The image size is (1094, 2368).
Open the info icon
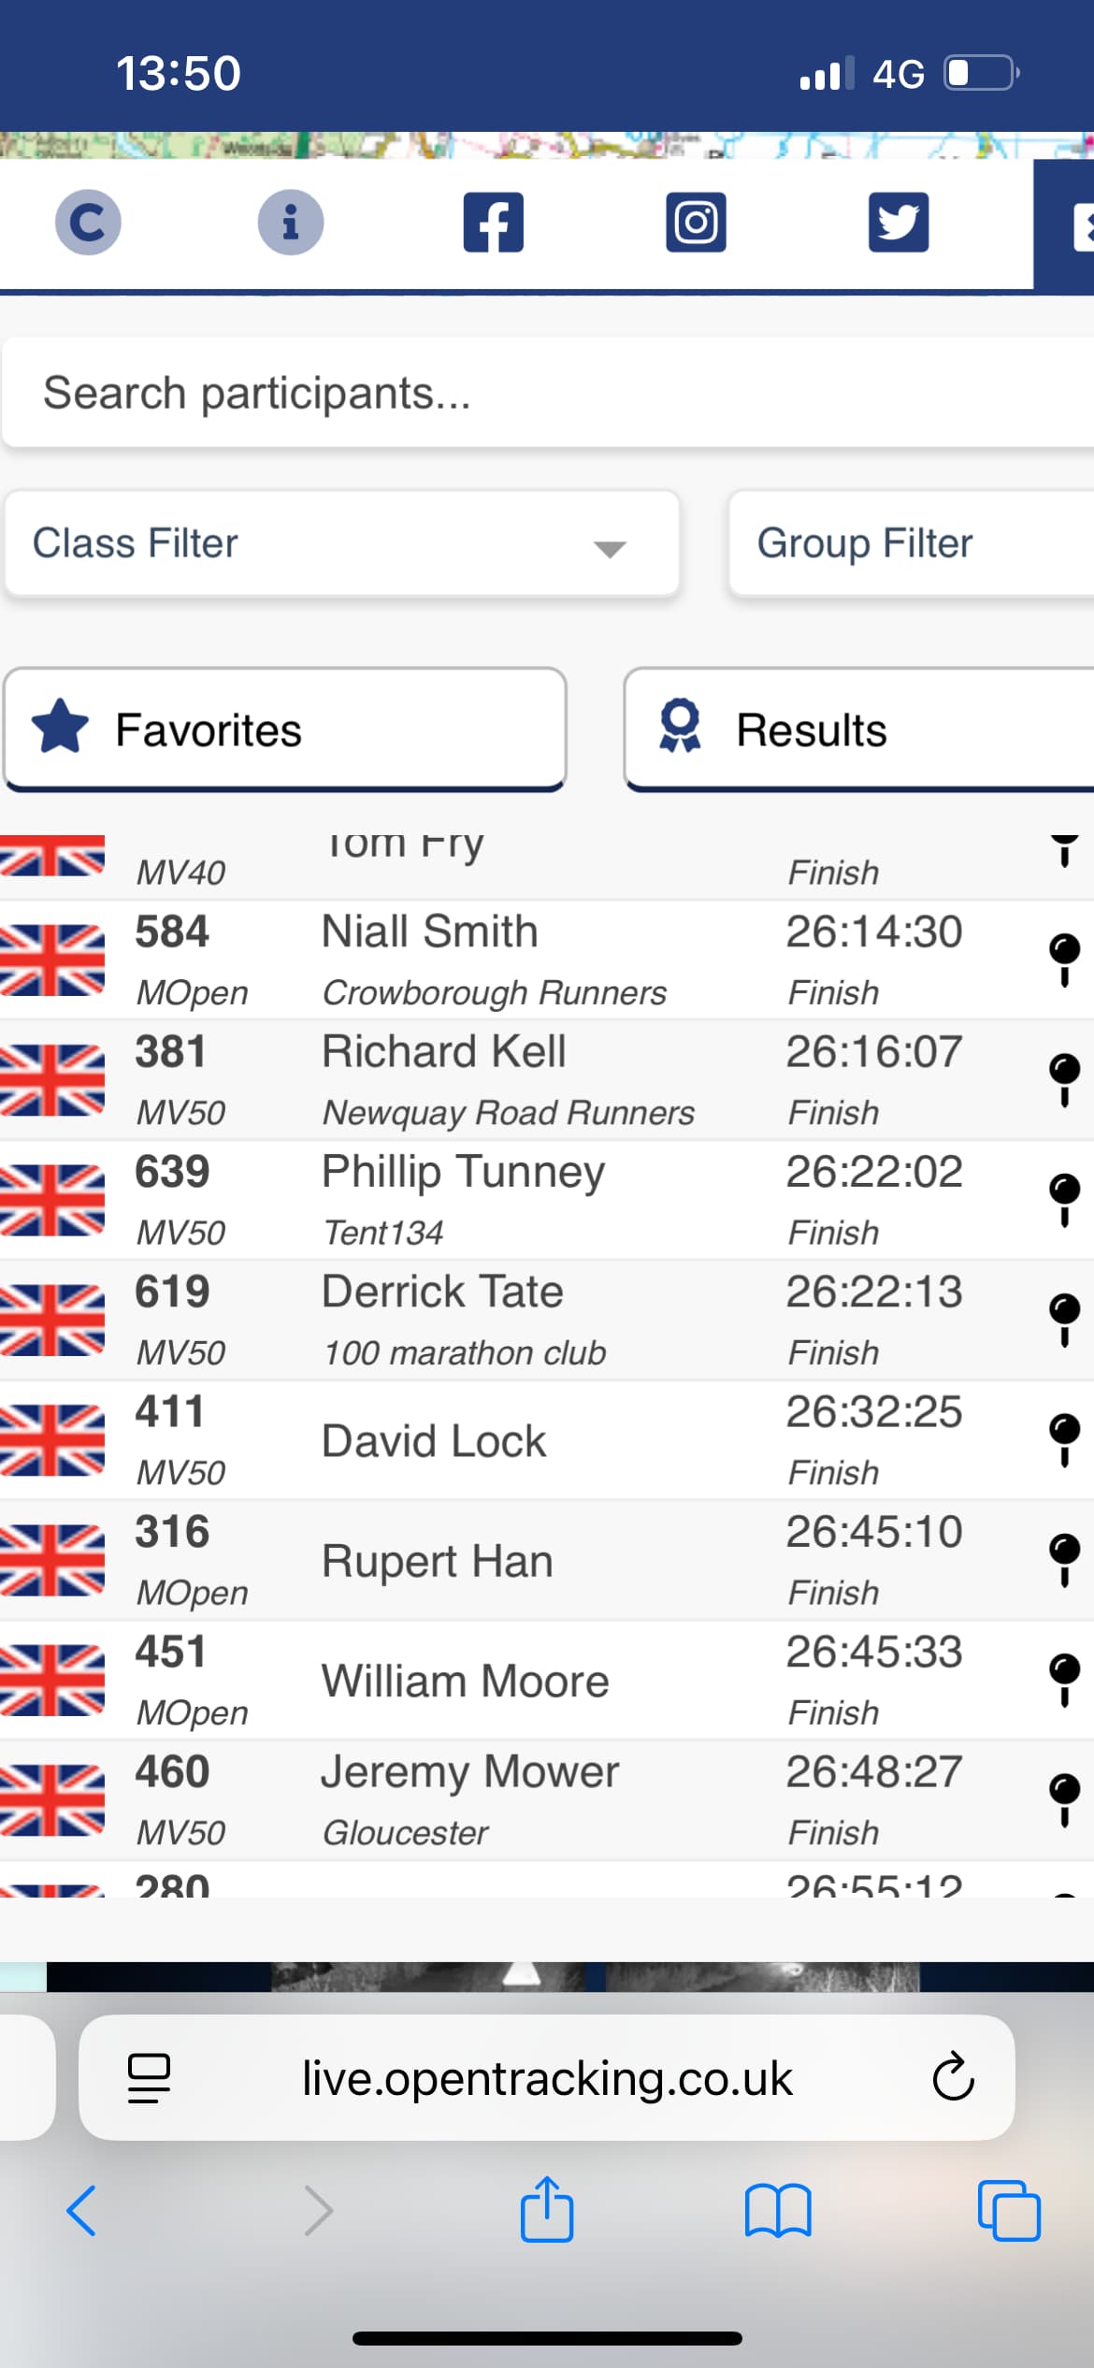click(x=290, y=223)
